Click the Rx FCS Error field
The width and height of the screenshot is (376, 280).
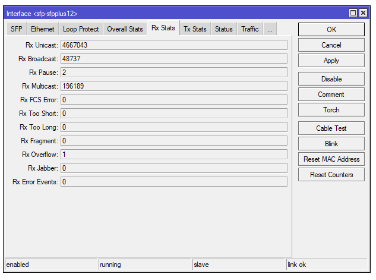(174, 100)
